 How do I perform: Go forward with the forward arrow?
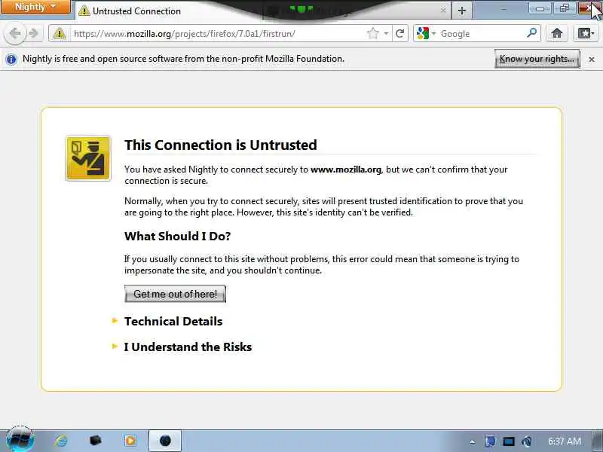point(34,33)
